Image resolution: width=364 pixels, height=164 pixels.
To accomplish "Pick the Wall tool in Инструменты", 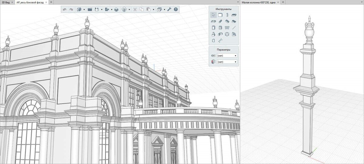I will click(220, 15).
